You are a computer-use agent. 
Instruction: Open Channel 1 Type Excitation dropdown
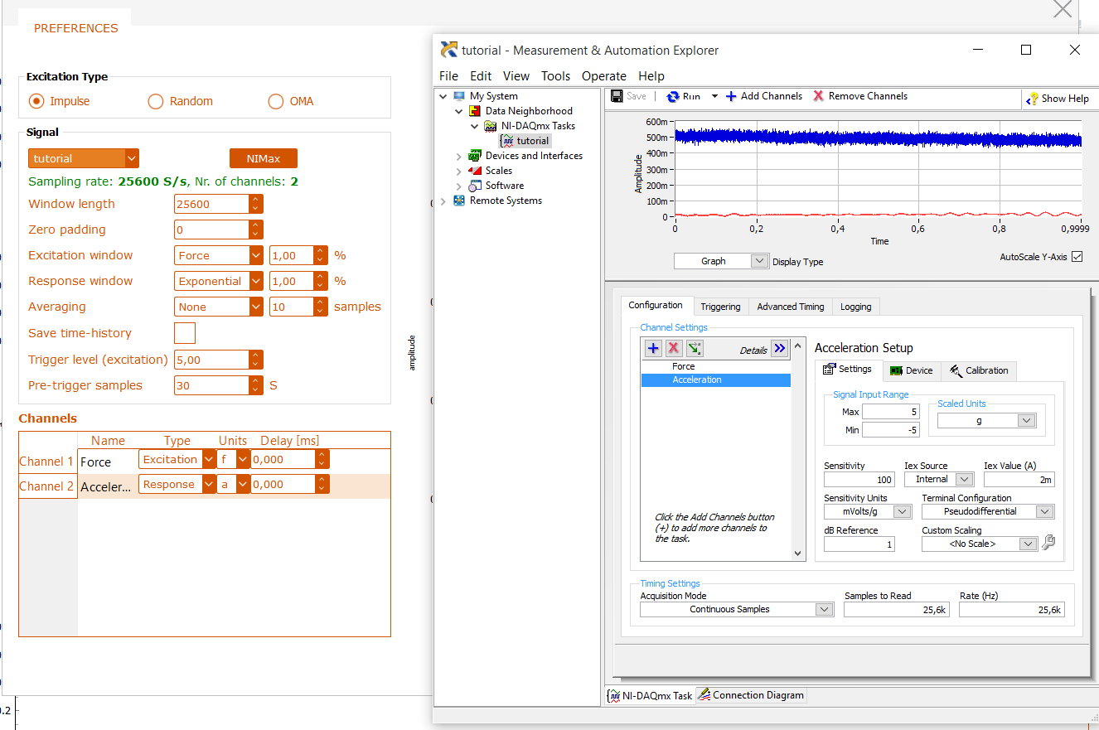pyautogui.click(x=209, y=460)
